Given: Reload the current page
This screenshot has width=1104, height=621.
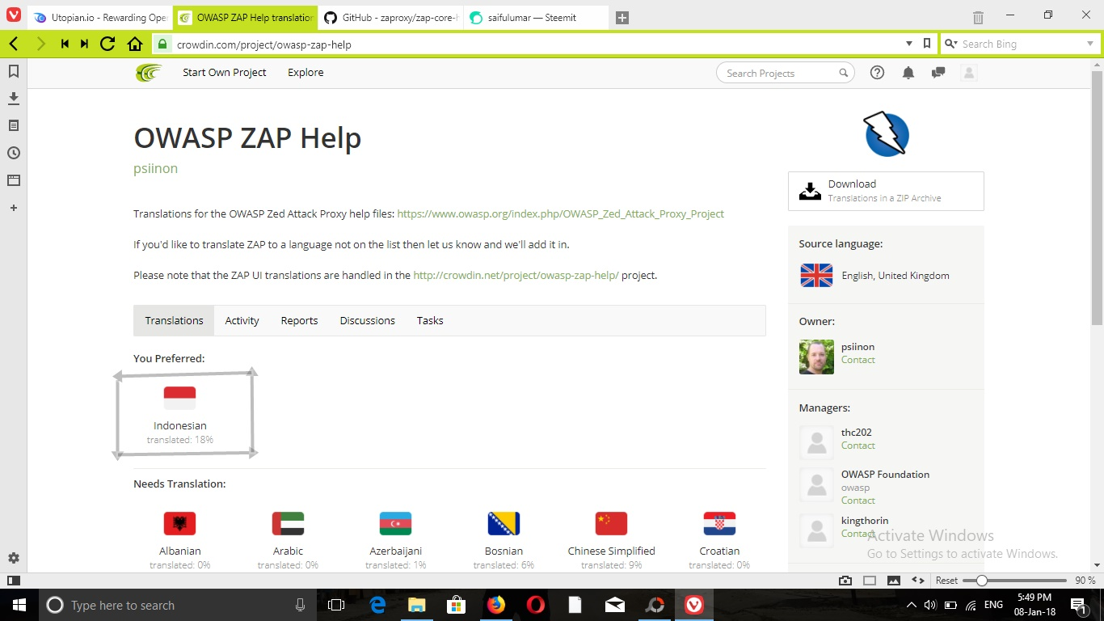Looking at the screenshot, I should click(107, 44).
